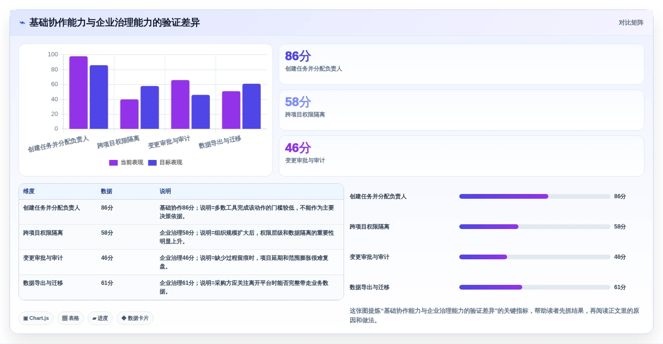Viewport: 663px width, 344px height.
Task: Click description starting 基础协作86分
Action: coord(247,212)
